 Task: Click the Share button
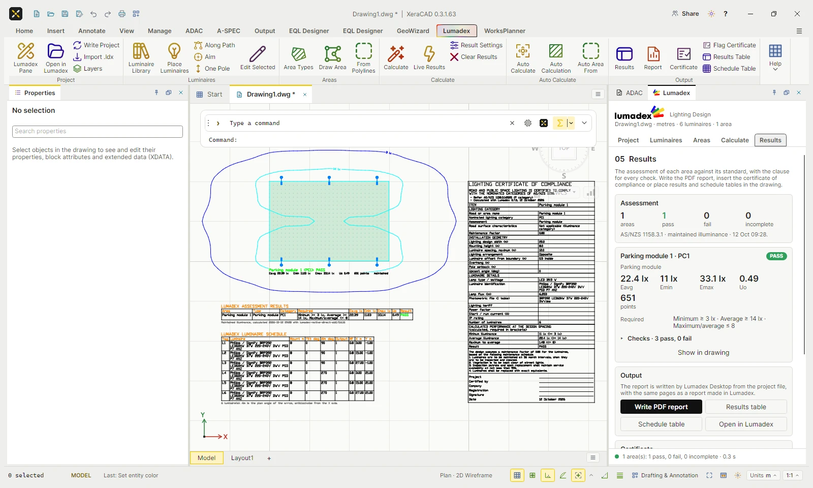tap(685, 14)
